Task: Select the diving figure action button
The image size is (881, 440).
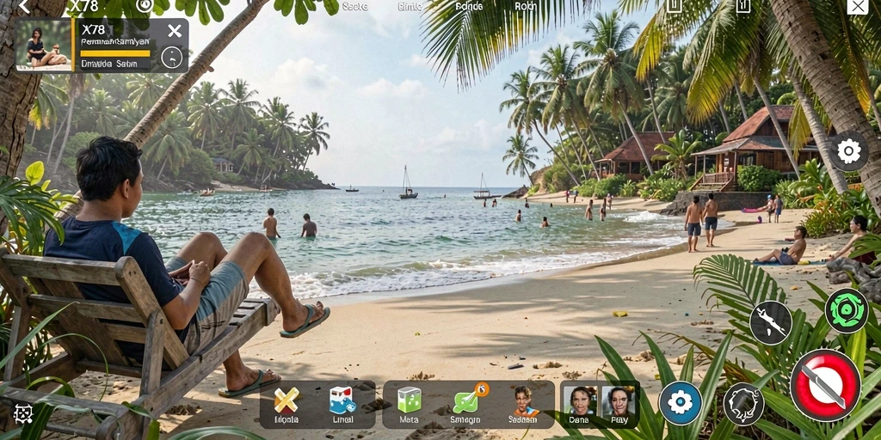Action: pos(770,323)
